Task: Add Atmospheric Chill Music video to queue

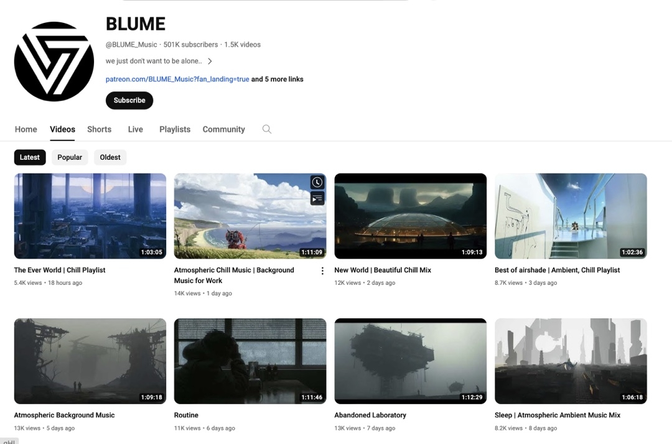Action: coord(317,198)
